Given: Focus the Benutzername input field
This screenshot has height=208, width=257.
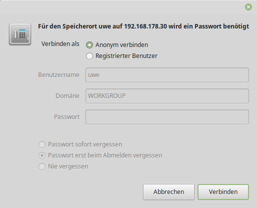Looking at the screenshot, I should (x=167, y=75).
